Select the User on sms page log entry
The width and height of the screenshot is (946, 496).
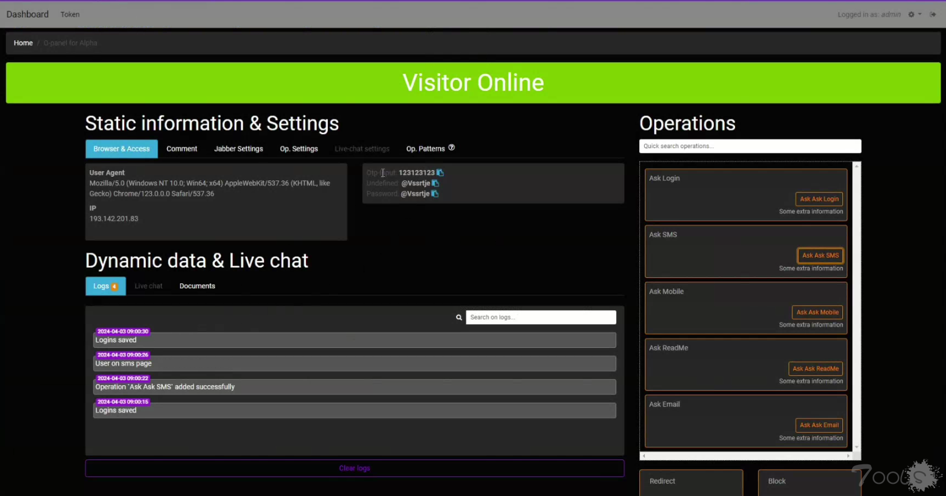point(355,364)
